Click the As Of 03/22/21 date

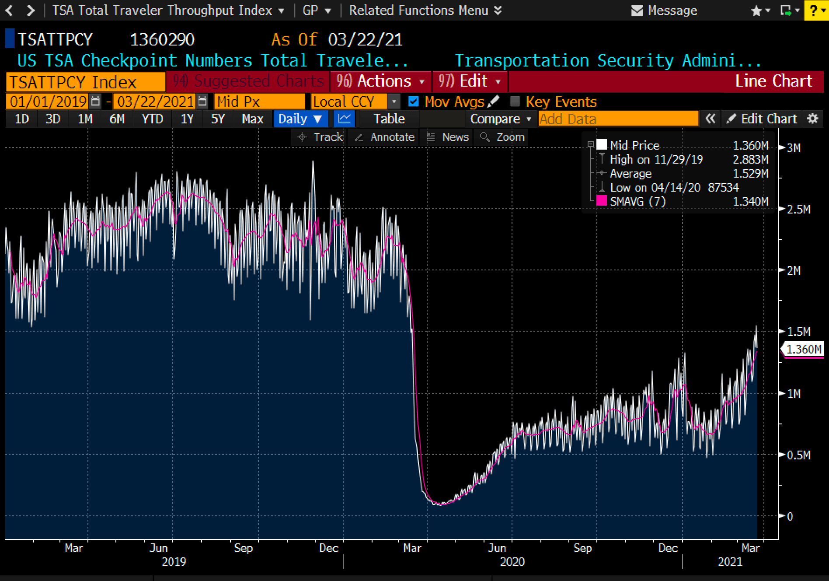(337, 39)
